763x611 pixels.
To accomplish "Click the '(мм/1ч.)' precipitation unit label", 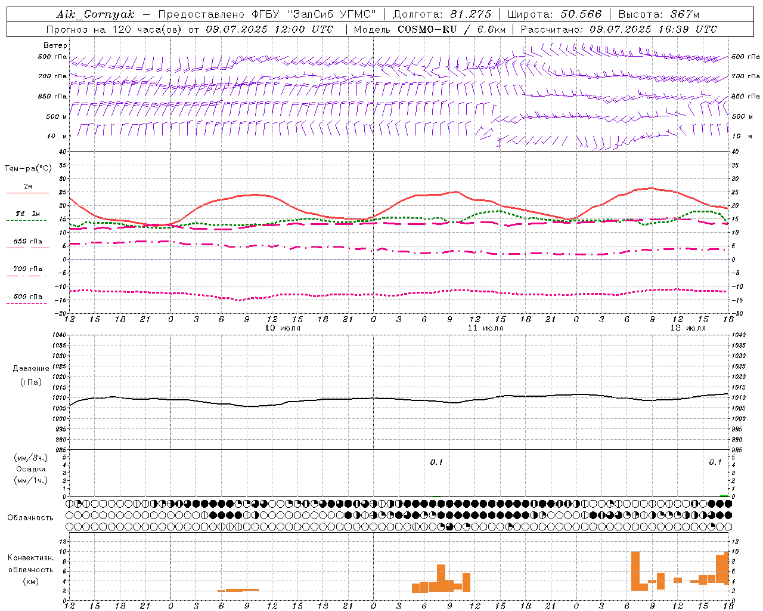I will 31,480.
